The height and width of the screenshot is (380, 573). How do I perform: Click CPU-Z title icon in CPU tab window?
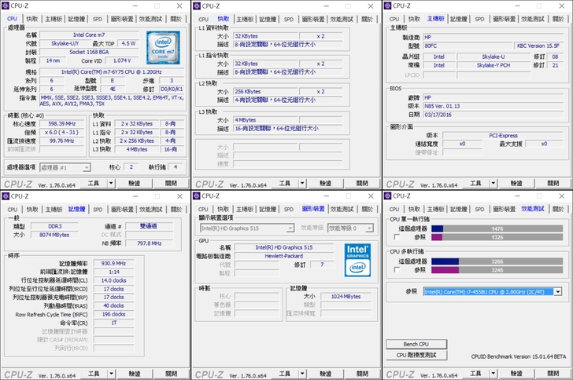click(x=6, y=5)
